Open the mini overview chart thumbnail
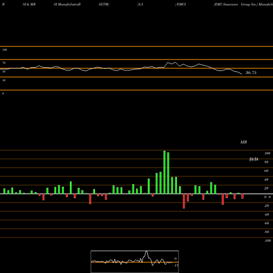The image size is (273, 273). pyautogui.click(x=135, y=262)
